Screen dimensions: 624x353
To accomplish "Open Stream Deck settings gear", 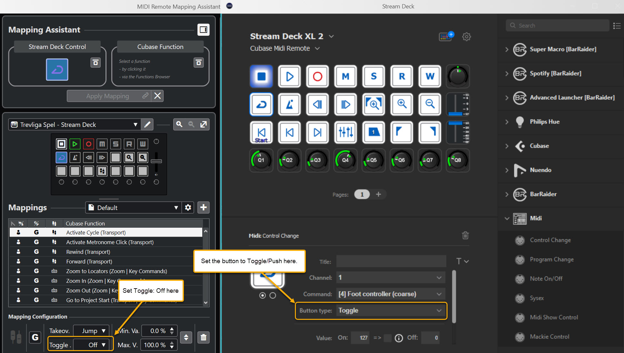I will 466,37.
